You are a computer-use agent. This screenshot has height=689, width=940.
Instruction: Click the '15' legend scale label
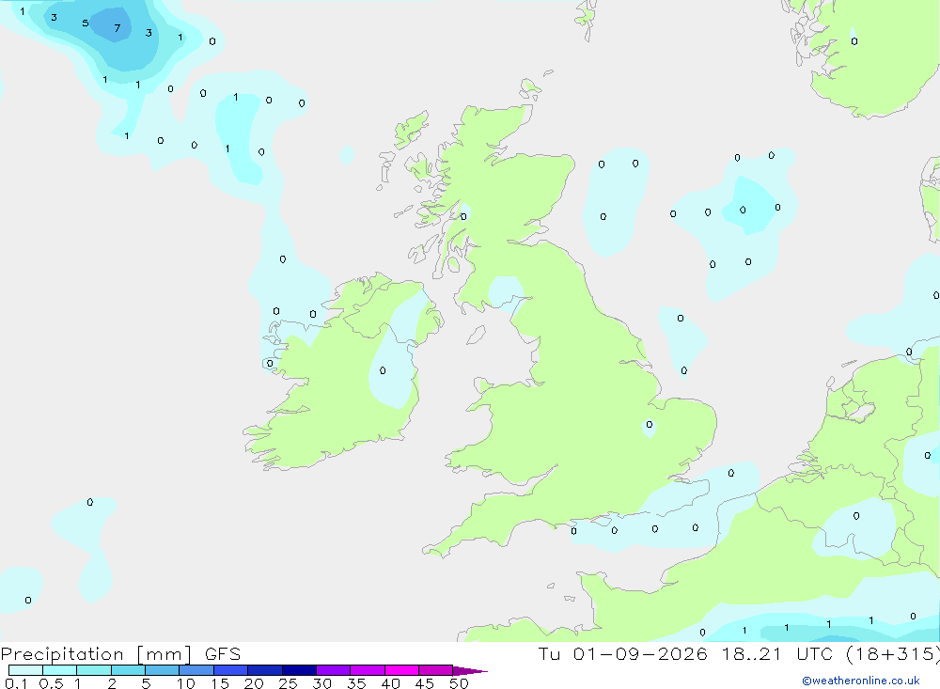click(x=220, y=683)
